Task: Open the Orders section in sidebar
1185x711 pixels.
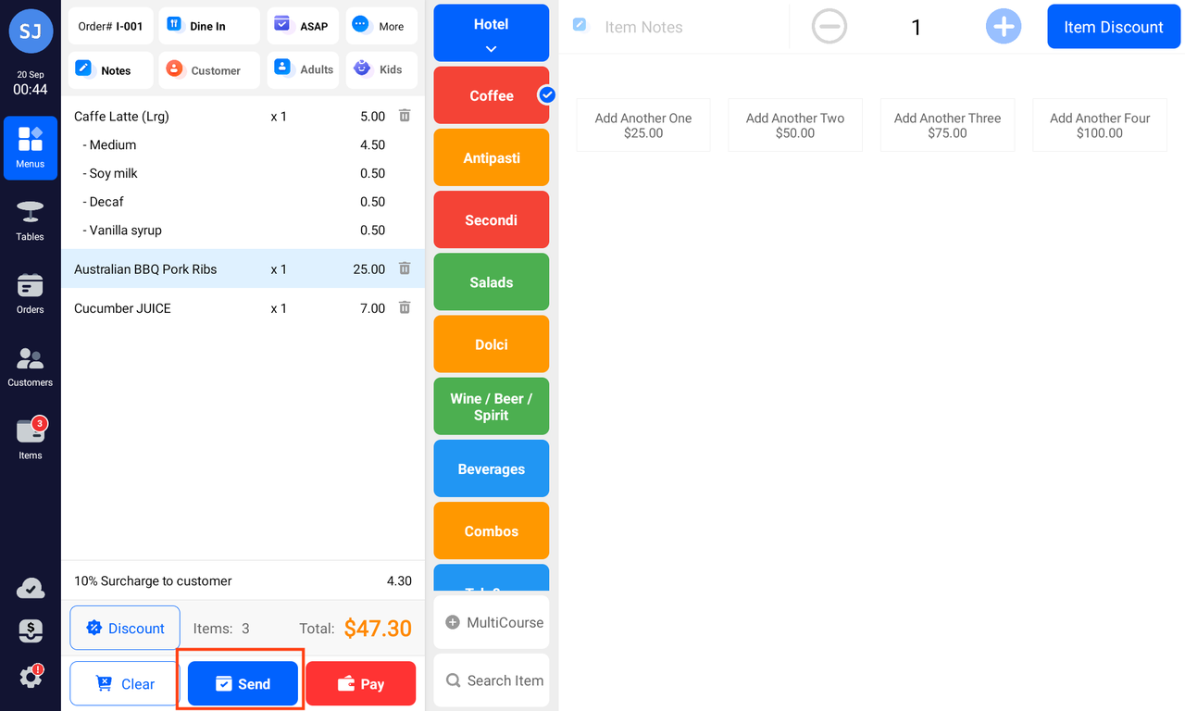Action: coord(30,293)
